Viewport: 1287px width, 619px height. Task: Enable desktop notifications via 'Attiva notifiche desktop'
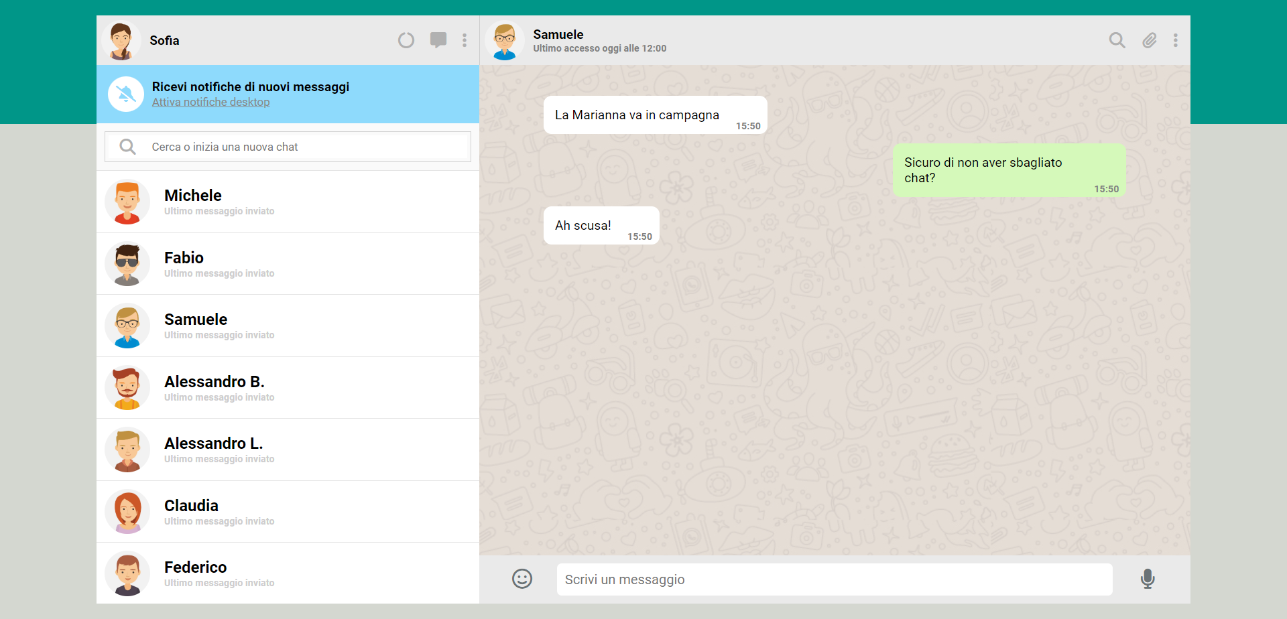point(210,102)
